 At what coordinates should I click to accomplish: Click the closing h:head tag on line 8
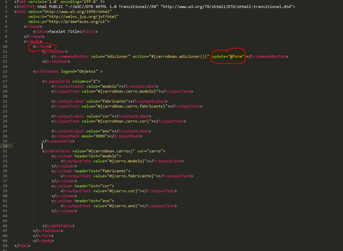tap(34, 37)
